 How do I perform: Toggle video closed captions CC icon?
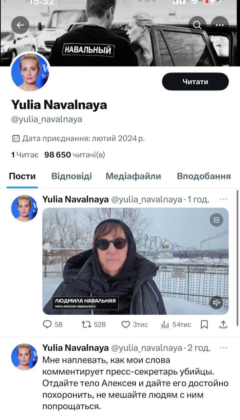(216, 220)
